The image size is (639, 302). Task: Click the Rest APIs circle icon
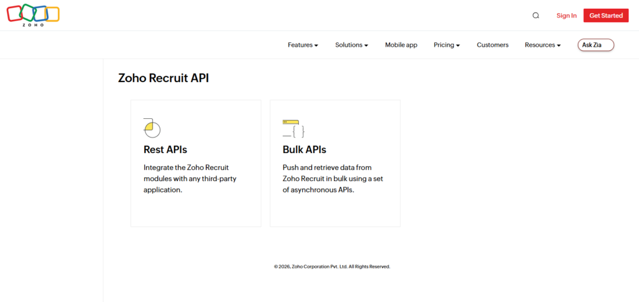[152, 128]
